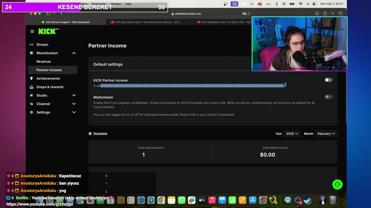Expand the Studio section chevron
Screen dimensions: 371x208
(74, 95)
